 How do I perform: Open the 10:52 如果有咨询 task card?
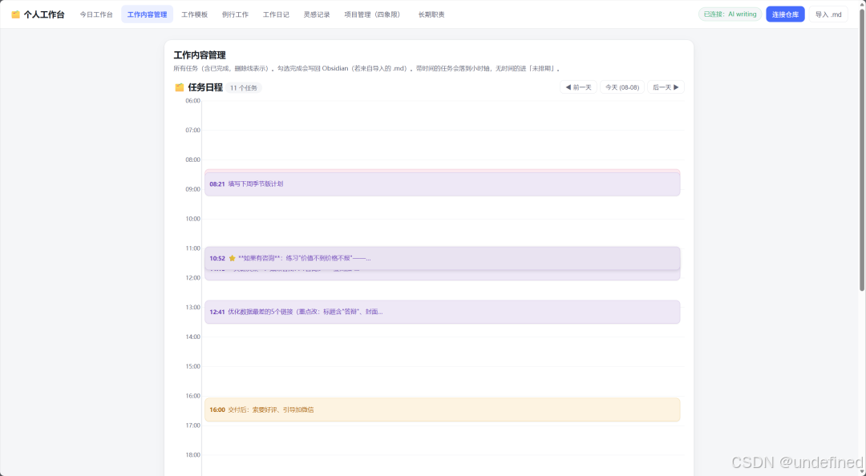(443, 258)
